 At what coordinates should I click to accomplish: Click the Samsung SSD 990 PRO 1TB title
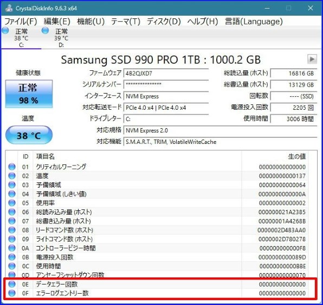click(x=160, y=60)
